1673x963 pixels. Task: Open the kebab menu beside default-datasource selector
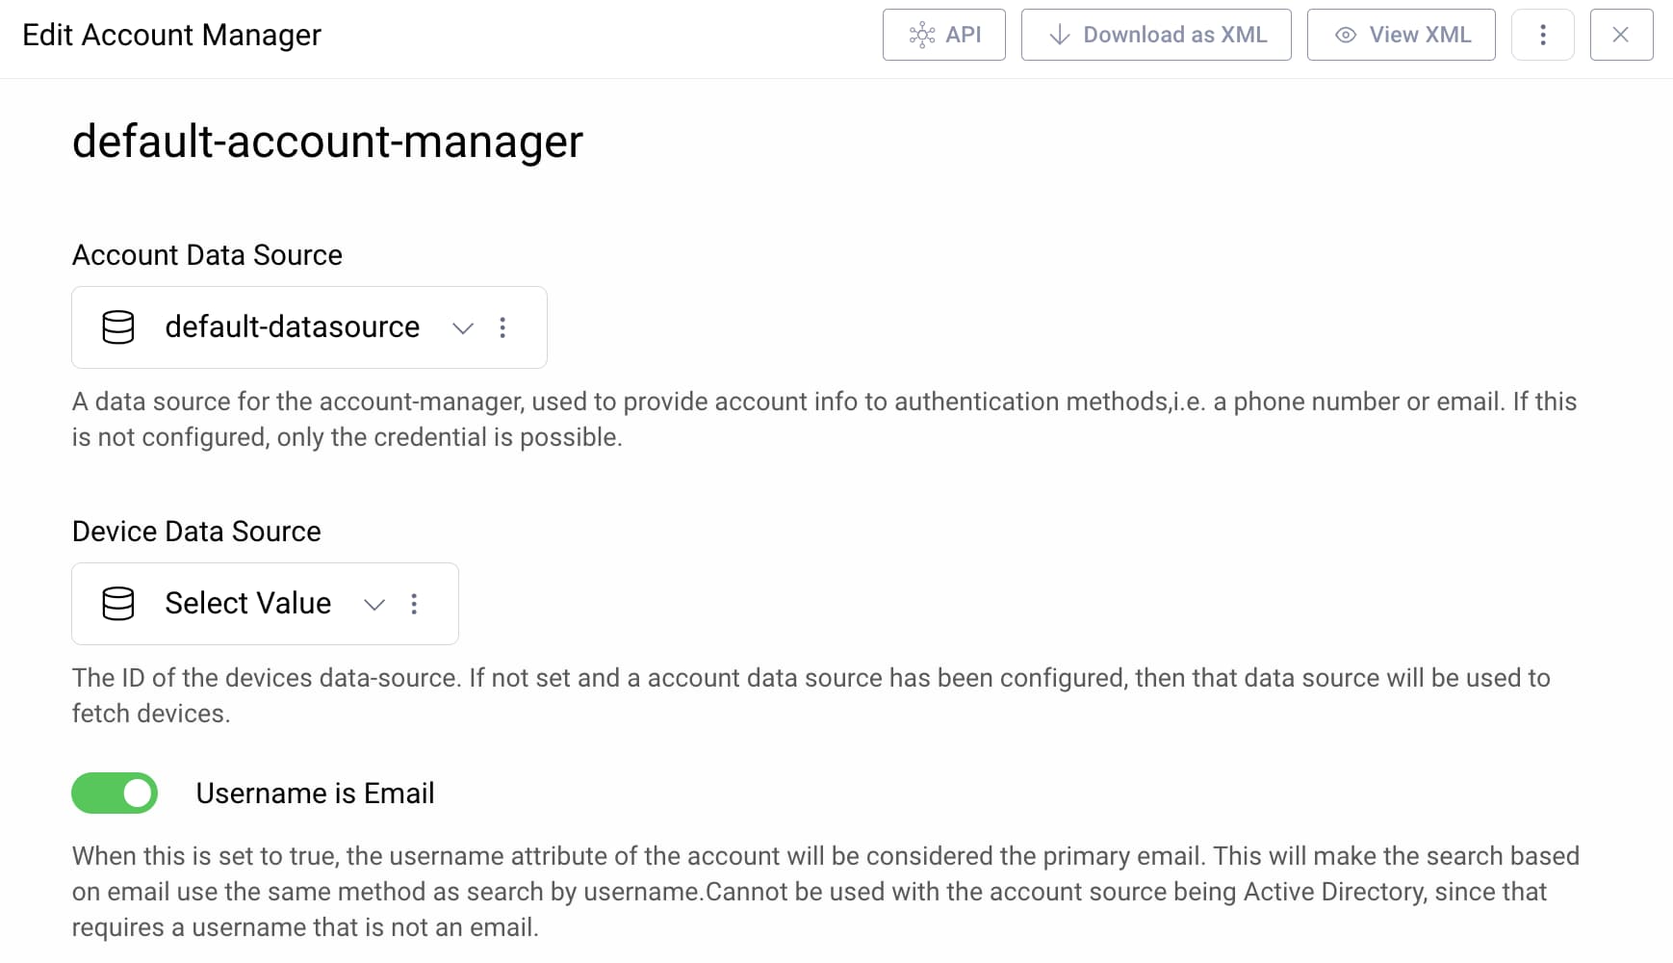pos(502,327)
